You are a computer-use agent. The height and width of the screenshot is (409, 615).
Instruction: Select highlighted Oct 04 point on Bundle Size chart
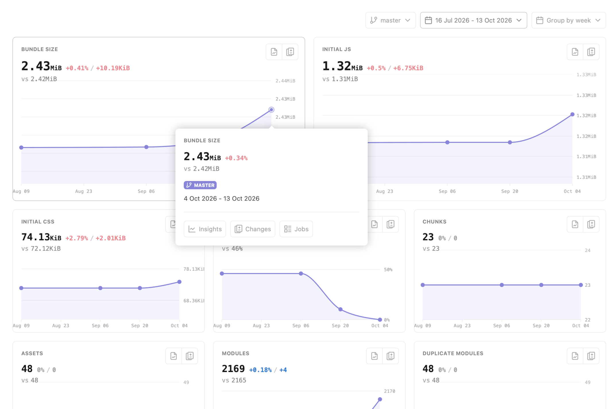tap(271, 110)
